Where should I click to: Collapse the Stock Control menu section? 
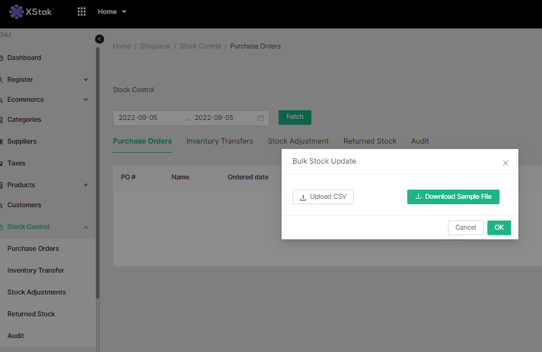point(86,227)
